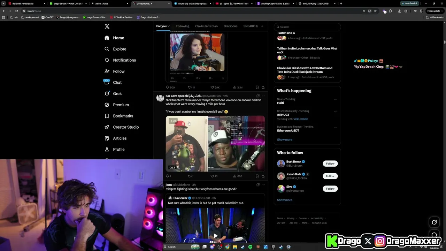Open the ChatGPT bookmark
Image resolution: width=446 pixels, height=251 pixels.
coord(47,17)
